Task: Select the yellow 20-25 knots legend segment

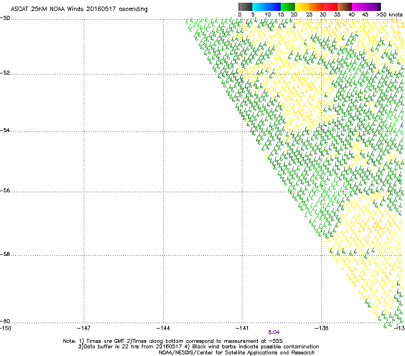Action: coord(302,7)
